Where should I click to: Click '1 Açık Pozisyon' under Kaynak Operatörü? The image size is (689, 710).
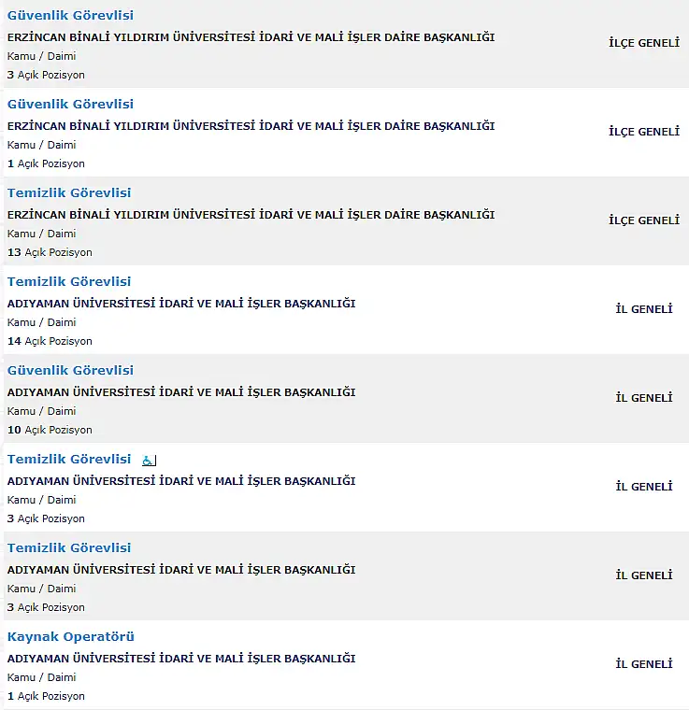click(46, 696)
